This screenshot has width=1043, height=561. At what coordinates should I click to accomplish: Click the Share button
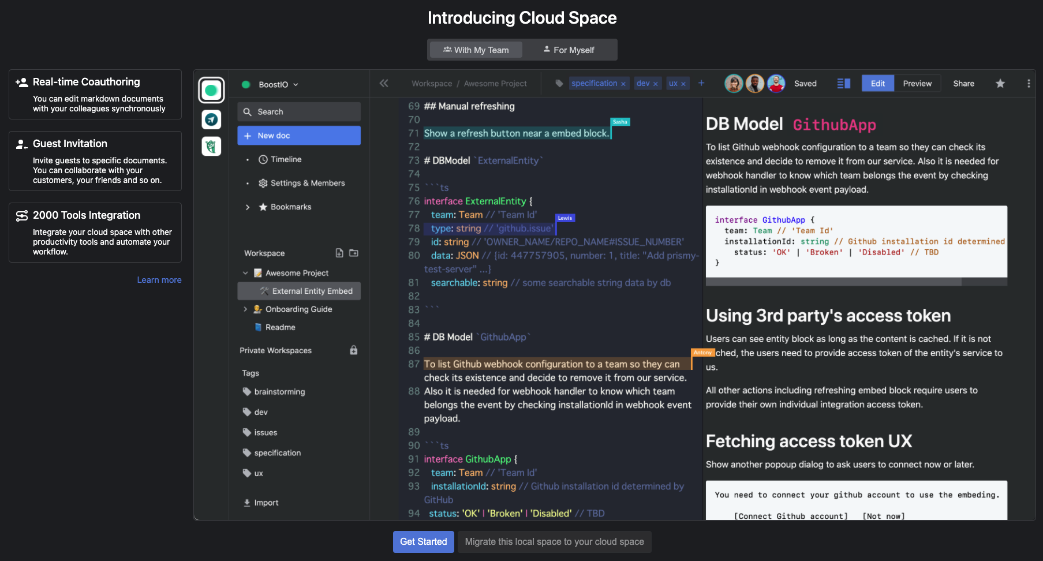click(x=963, y=84)
